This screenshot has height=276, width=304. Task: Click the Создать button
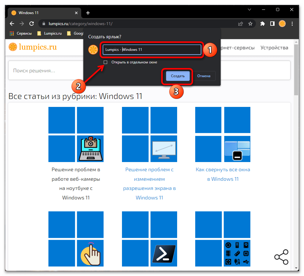point(178,76)
